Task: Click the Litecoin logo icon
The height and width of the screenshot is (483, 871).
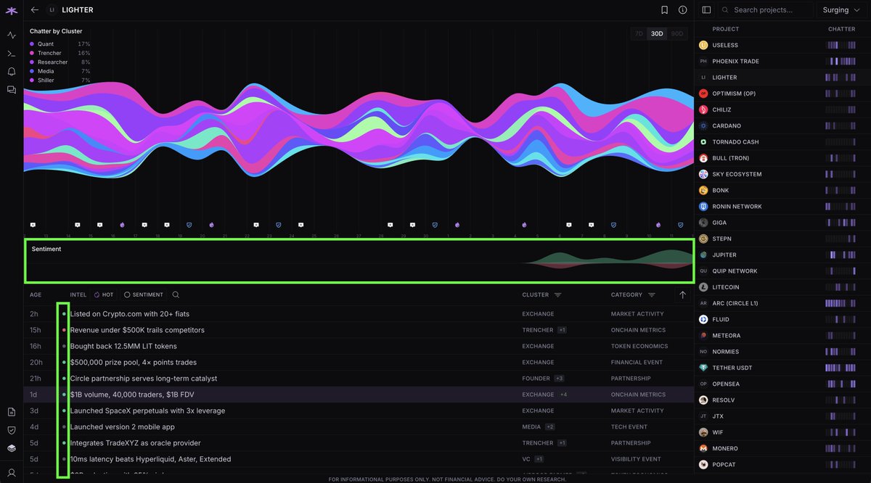Action: pyautogui.click(x=703, y=287)
